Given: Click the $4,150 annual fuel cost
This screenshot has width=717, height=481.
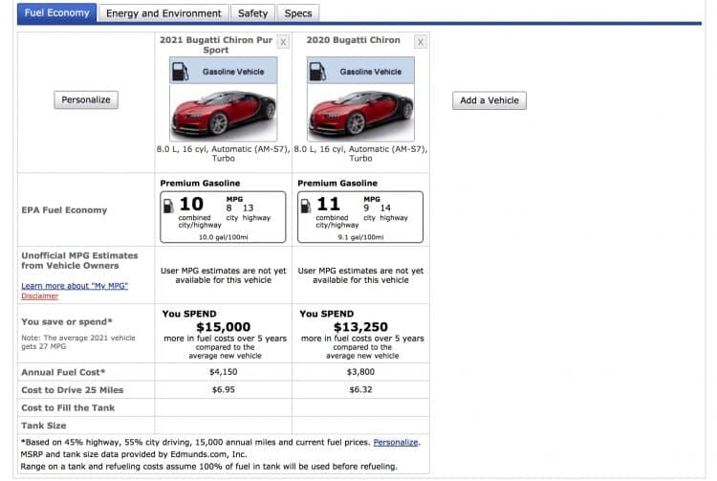Looking at the screenshot, I should coord(223,372).
